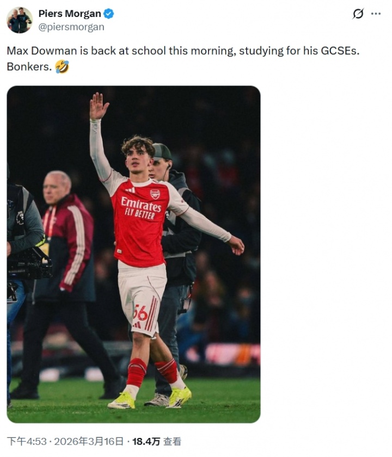This screenshot has width=392, height=457.
Task: Open the more options ellipsis menu
Action: click(x=376, y=14)
